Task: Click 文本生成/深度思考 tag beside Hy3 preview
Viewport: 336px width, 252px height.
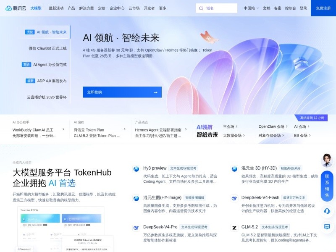Action: point(183,168)
